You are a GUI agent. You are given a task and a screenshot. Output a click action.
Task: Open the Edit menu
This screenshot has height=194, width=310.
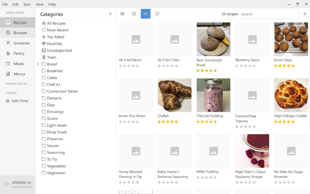pos(15,4)
